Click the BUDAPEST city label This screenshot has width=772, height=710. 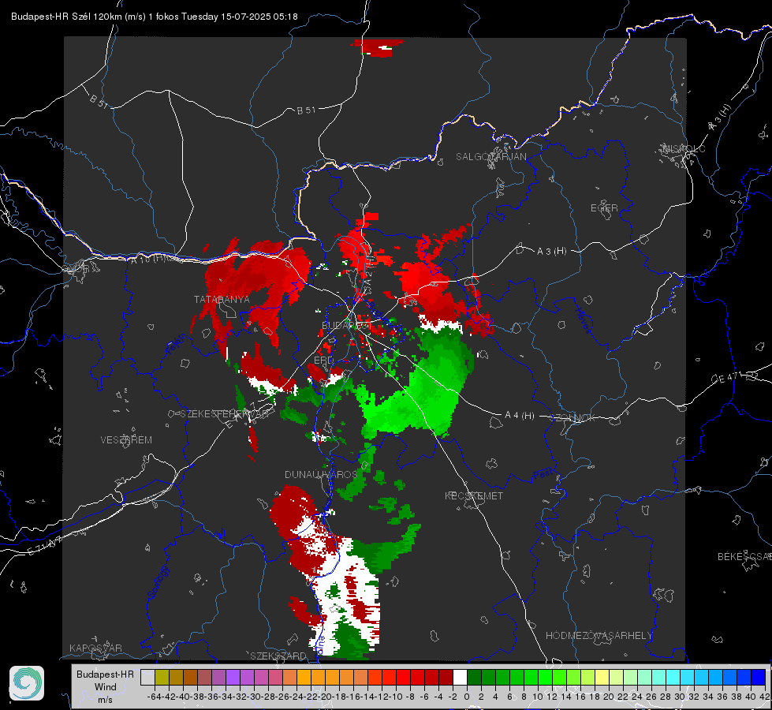click(345, 325)
